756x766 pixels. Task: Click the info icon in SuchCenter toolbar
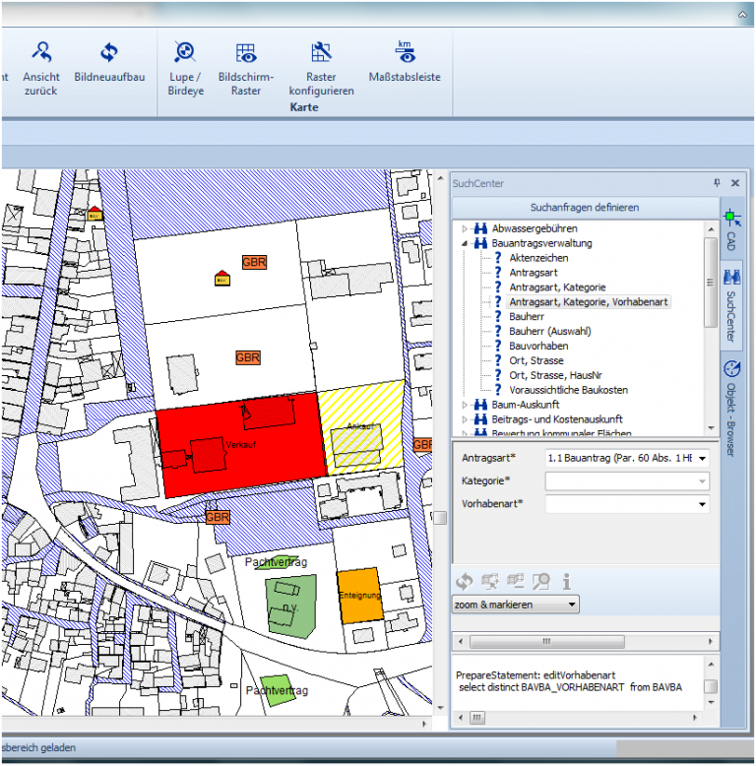point(567,581)
